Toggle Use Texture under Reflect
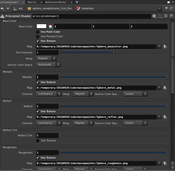This screenshot has height=171, width=175. pos(38,112)
